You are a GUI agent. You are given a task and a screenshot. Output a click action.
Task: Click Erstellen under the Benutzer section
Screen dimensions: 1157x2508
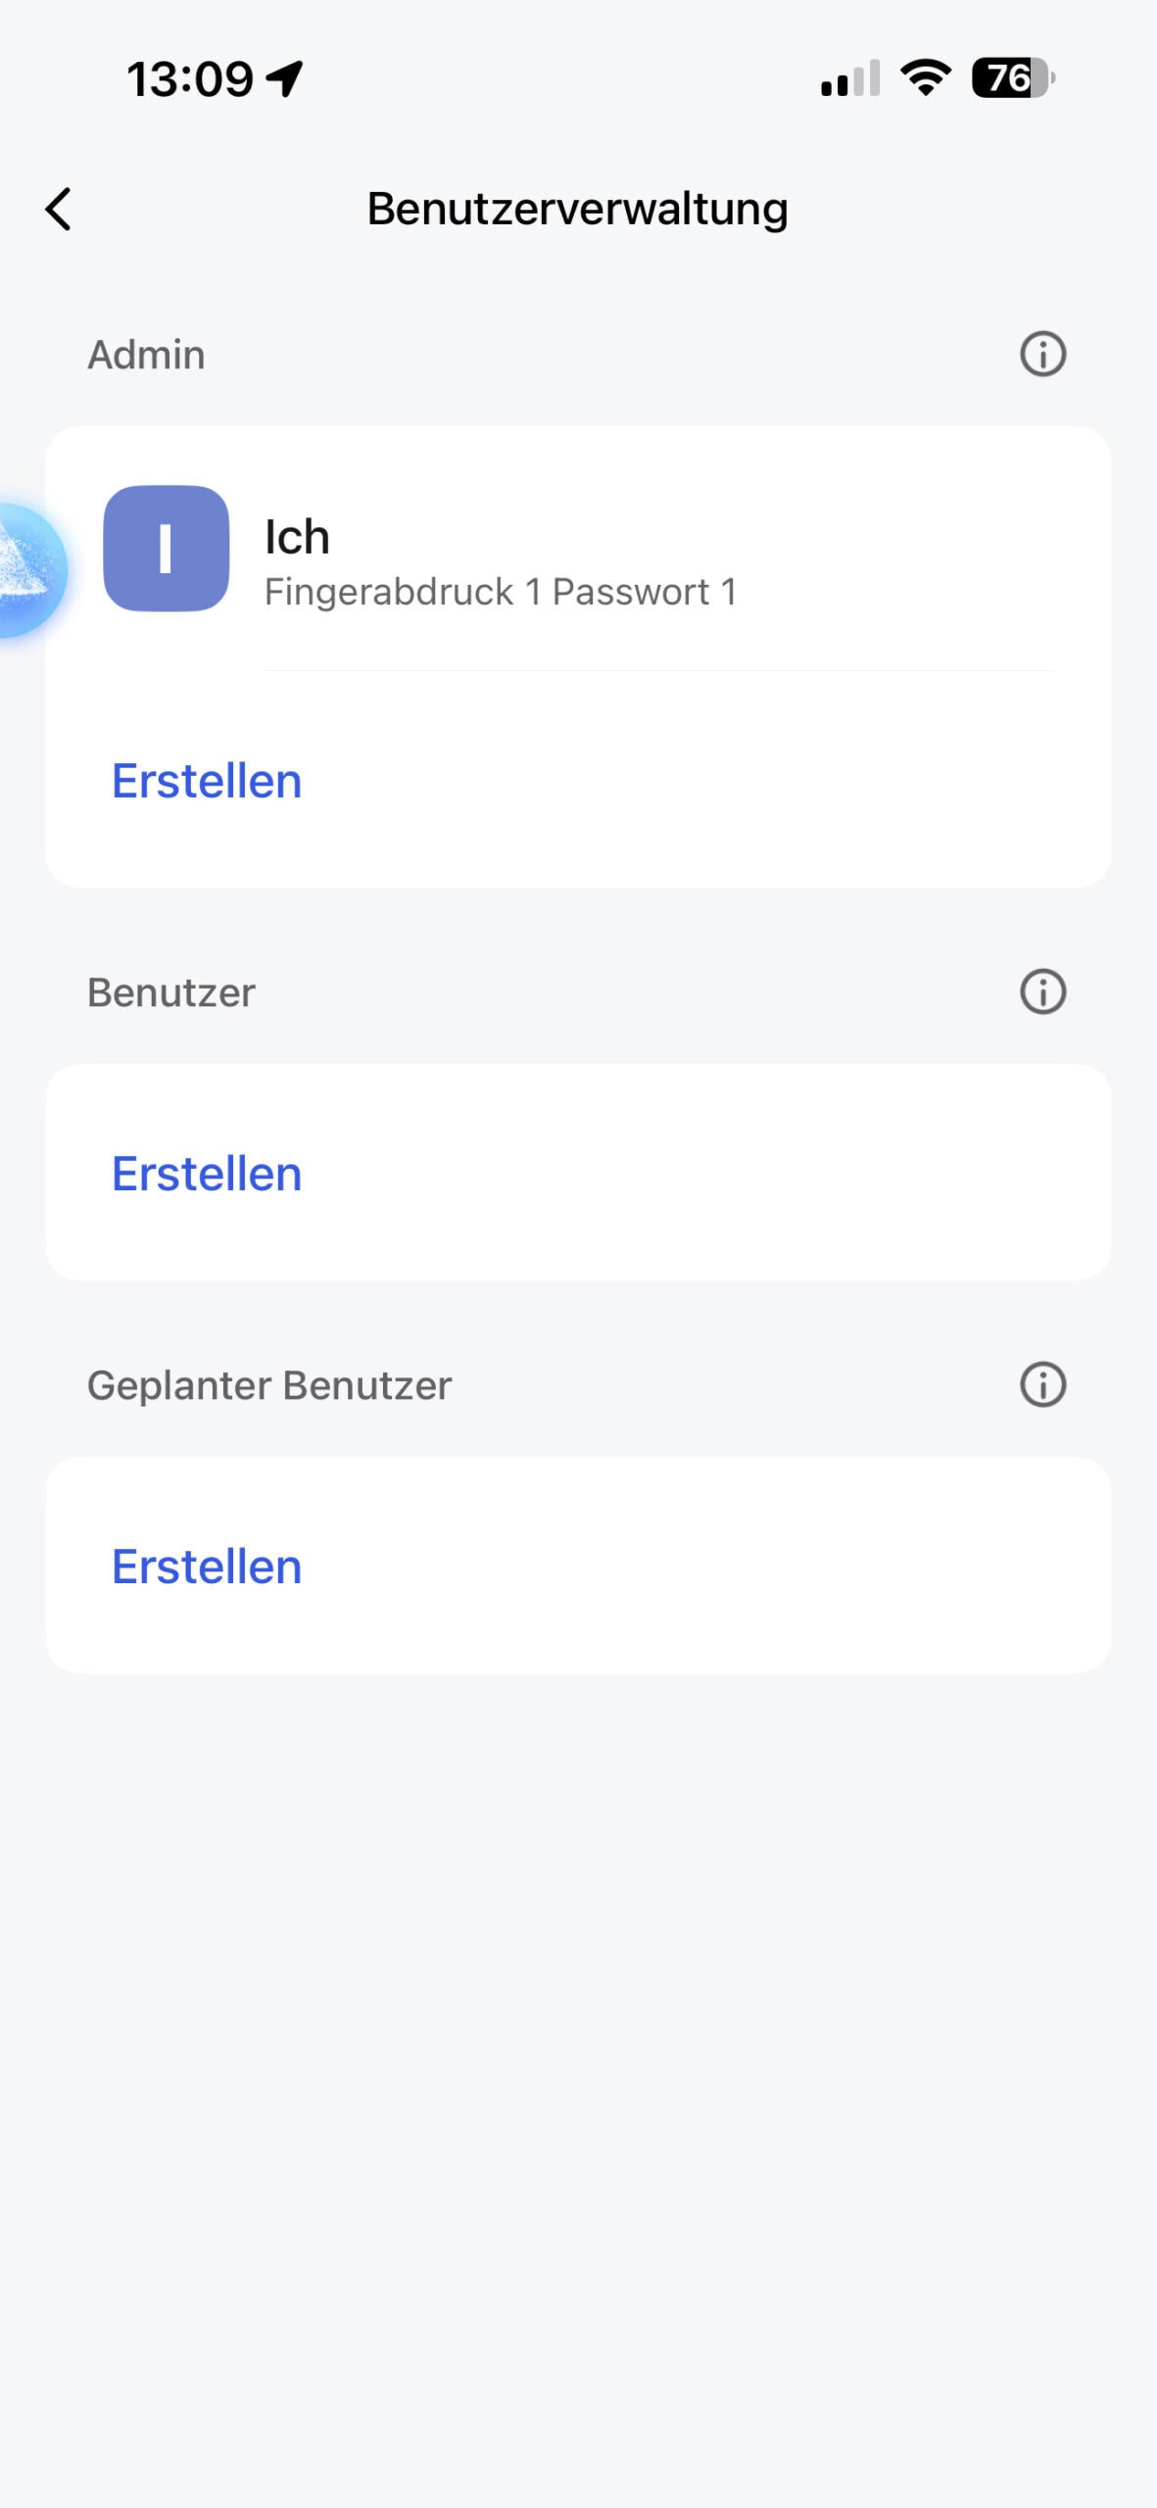tap(207, 1174)
